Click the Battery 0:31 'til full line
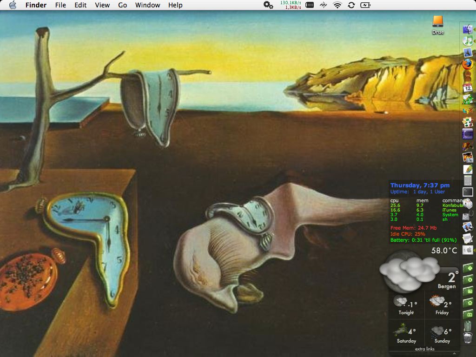This screenshot has width=476, height=357. (423, 240)
